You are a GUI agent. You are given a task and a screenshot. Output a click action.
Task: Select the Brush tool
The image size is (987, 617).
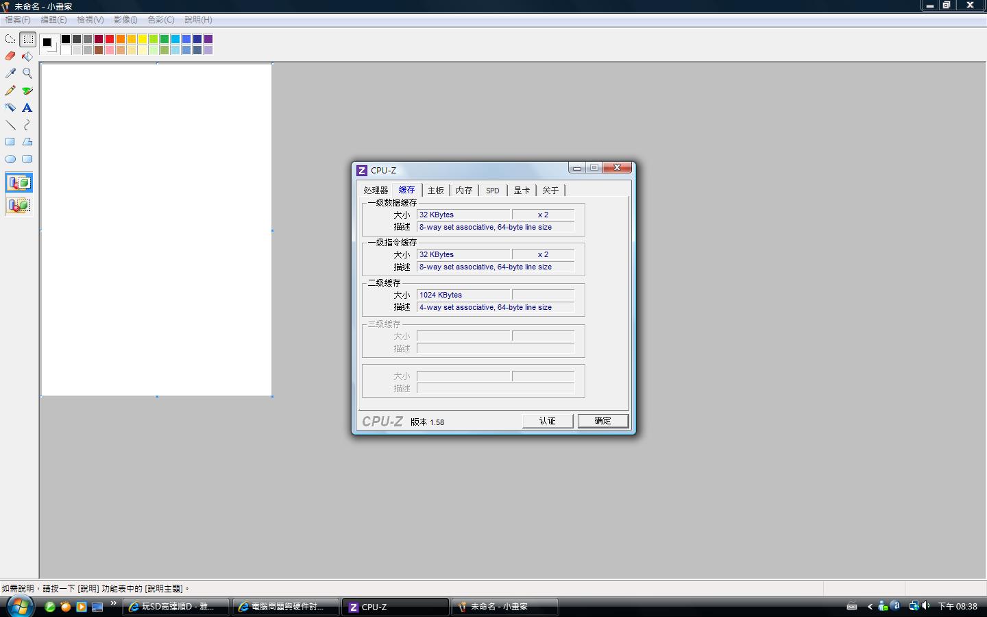27,90
